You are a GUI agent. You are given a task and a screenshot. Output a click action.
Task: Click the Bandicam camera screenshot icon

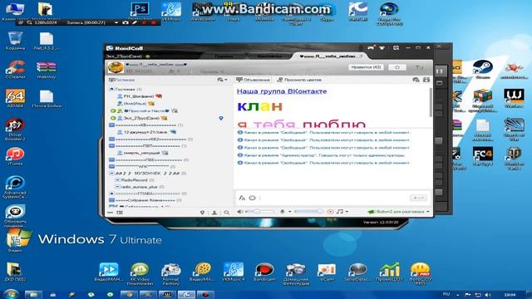(126, 22)
